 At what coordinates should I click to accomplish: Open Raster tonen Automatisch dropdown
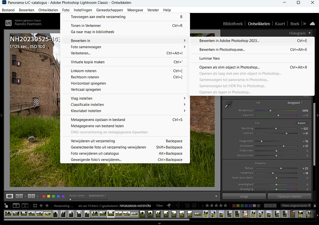coord(97,195)
